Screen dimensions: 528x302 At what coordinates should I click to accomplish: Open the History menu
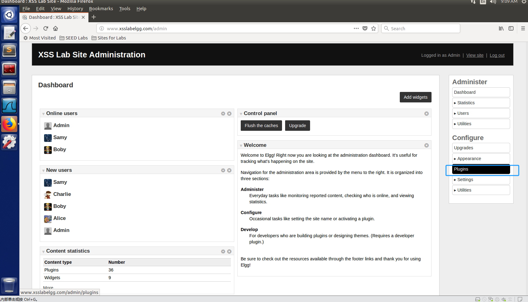pos(75,9)
